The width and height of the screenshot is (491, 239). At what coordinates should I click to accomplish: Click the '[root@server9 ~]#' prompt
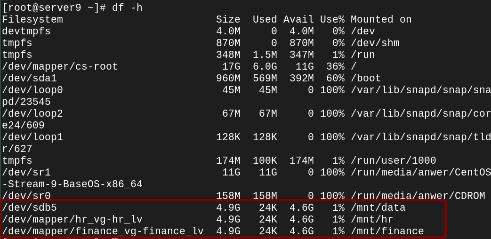54,8
